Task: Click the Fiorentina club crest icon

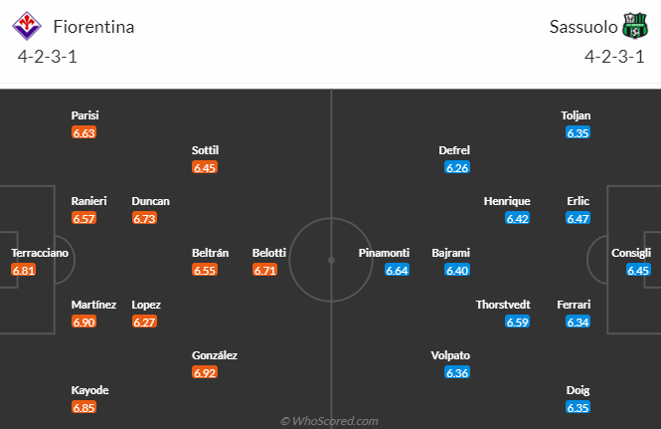Action: coord(33,26)
